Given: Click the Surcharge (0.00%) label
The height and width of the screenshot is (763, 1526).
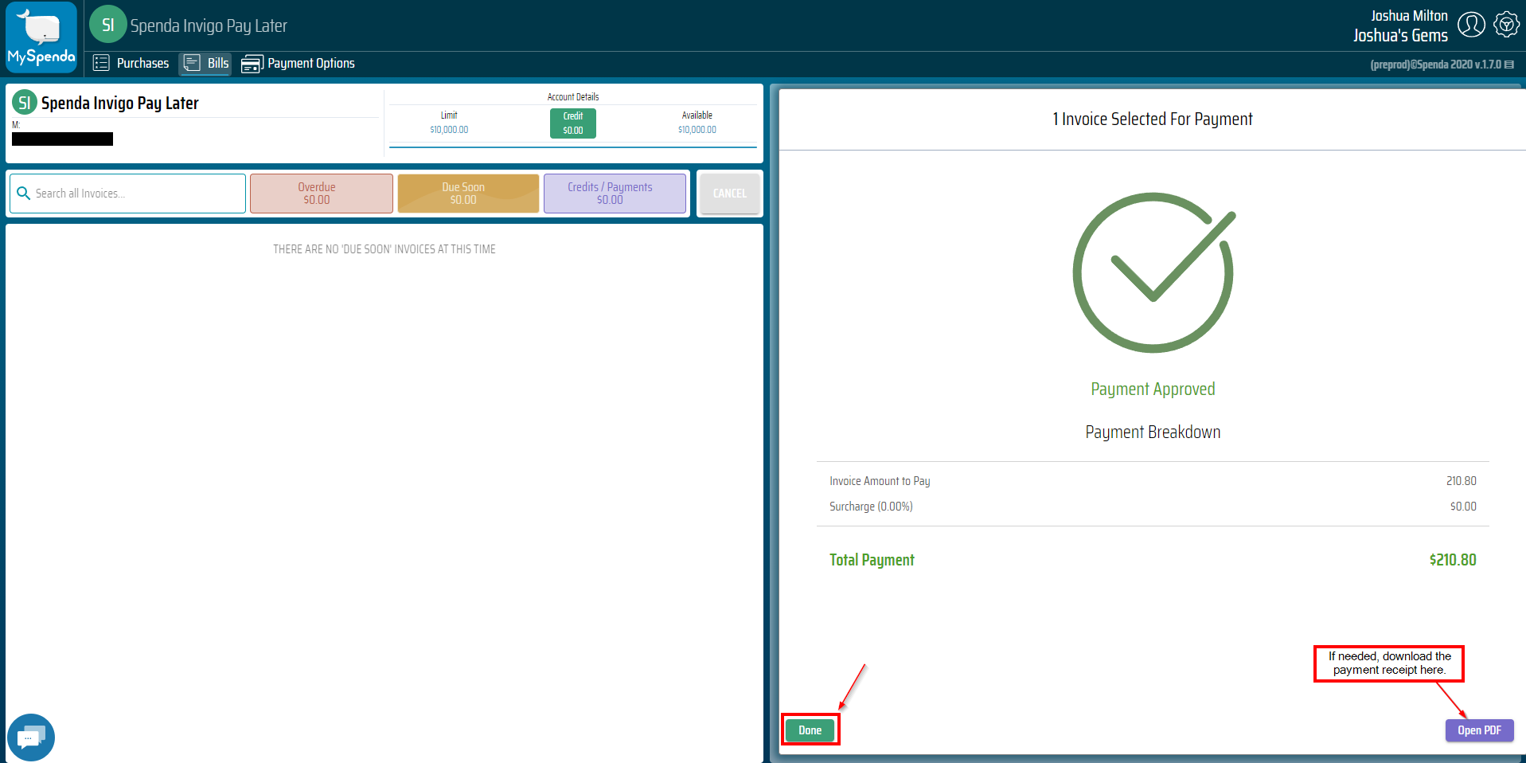Looking at the screenshot, I should click(x=871, y=507).
